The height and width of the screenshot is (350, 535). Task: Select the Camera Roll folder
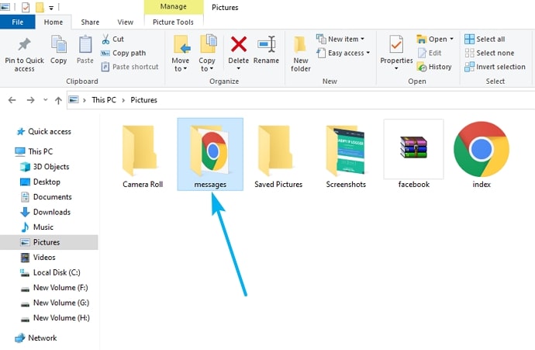143,155
